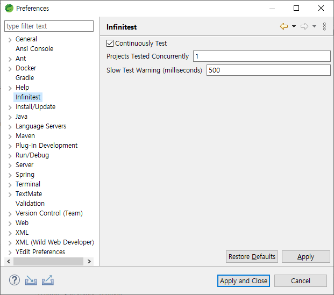Expand the YEdit Preferences node
Screen dimensions: 334x295
[10, 253]
